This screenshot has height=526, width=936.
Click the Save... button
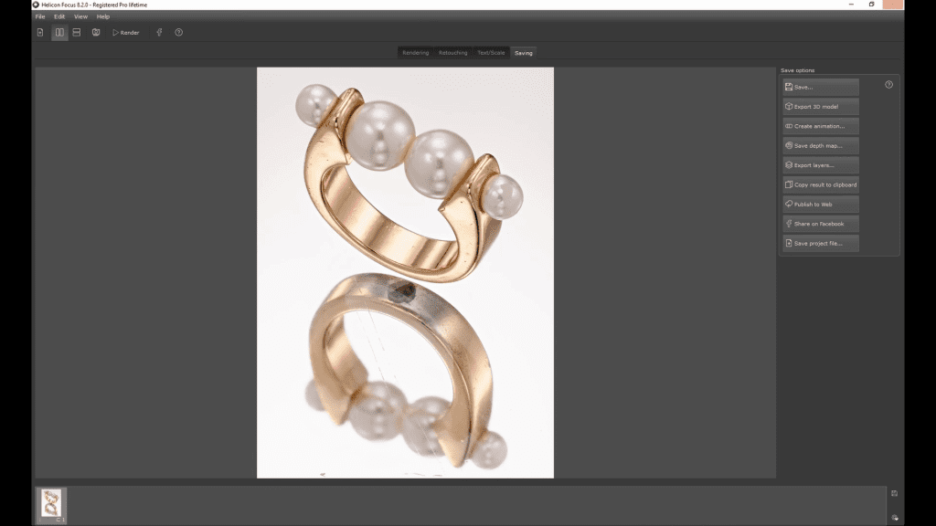(821, 87)
